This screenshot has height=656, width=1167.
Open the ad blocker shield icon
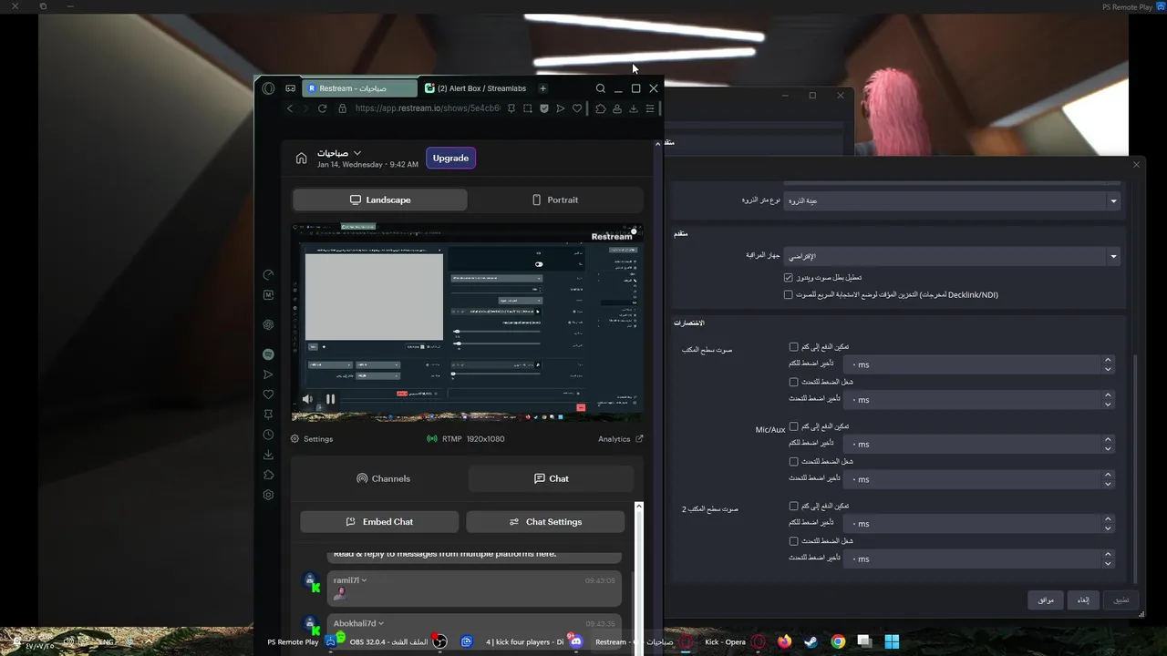pyautogui.click(x=543, y=108)
